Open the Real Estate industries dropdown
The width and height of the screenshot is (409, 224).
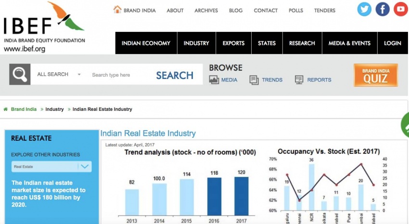click(x=51, y=167)
